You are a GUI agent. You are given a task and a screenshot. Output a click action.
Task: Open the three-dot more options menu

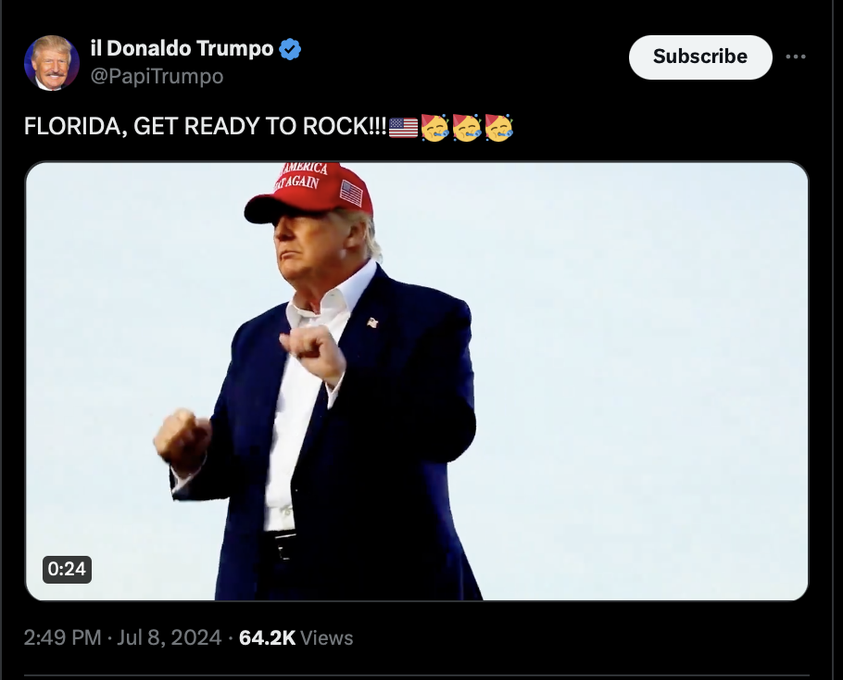(x=795, y=57)
